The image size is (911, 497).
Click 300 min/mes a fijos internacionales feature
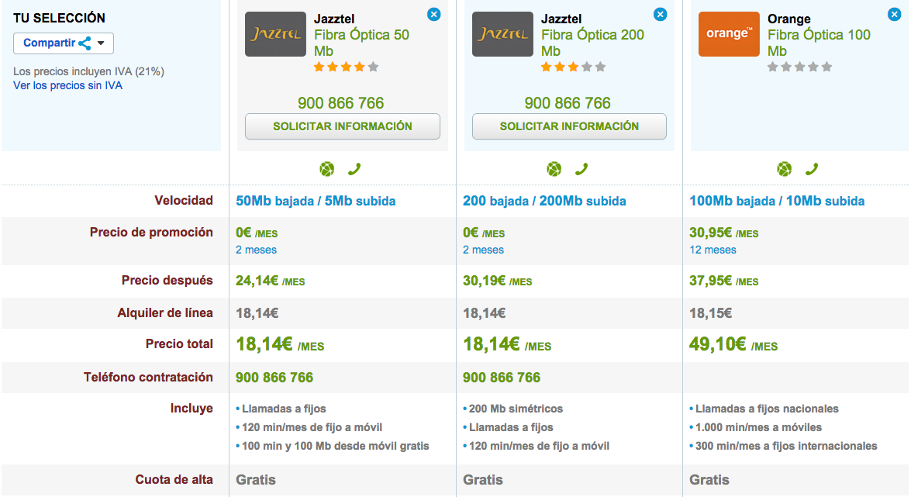[786, 446]
